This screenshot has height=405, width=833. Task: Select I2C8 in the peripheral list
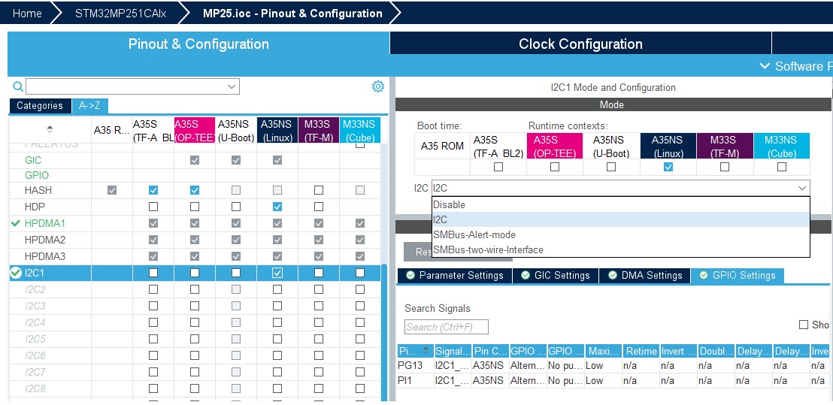35,388
